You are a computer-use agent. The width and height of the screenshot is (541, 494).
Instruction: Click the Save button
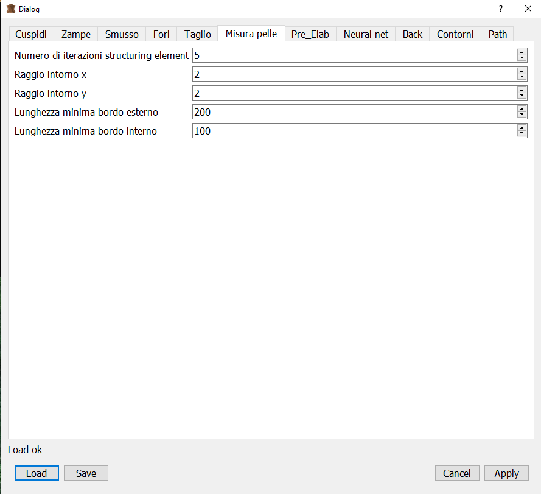(86, 473)
